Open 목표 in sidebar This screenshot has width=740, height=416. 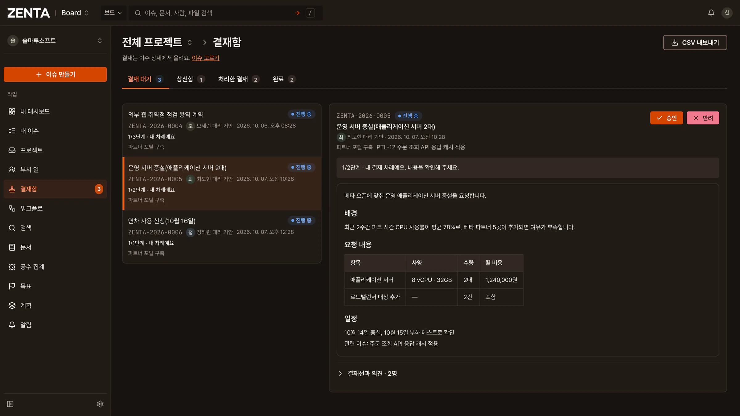(x=55, y=286)
